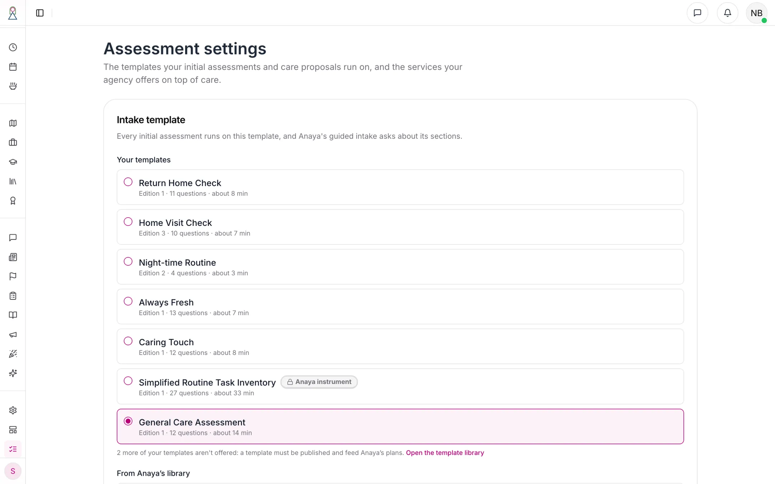Image resolution: width=775 pixels, height=484 pixels.
Task: Select the Caring Touch radio button
Action: [x=128, y=341]
